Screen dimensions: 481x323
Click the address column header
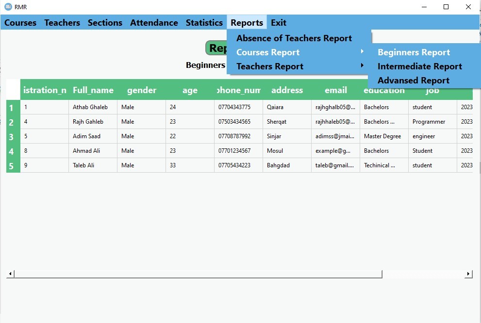(287, 90)
